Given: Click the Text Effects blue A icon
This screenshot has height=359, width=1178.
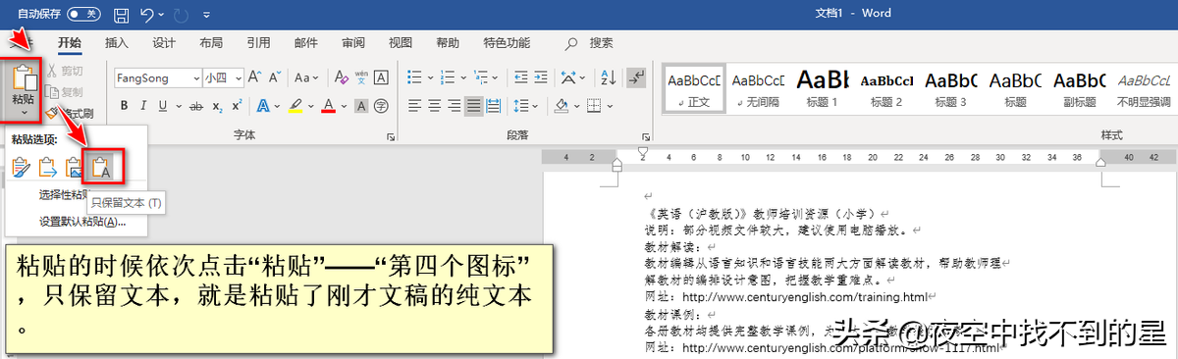Looking at the screenshot, I should pos(262,105).
